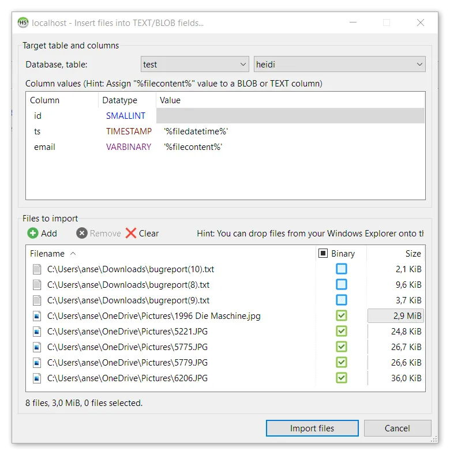The height and width of the screenshot is (455, 450).
Task: Click the green Add files icon
Action: (x=32, y=233)
